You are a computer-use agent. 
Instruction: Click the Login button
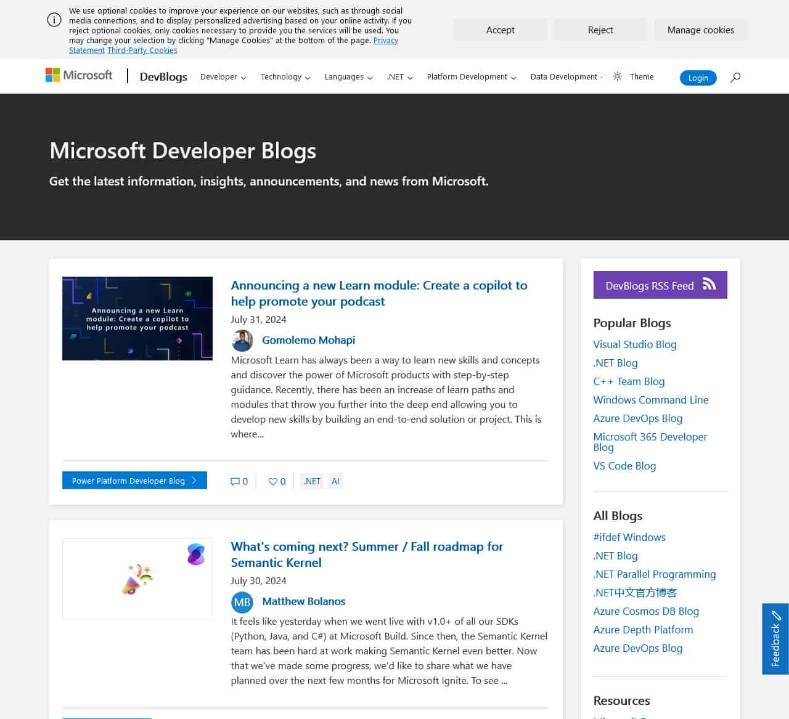698,78
